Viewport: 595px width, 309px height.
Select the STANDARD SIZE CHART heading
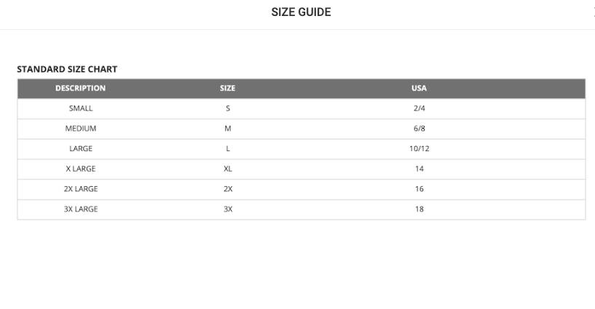click(x=67, y=69)
